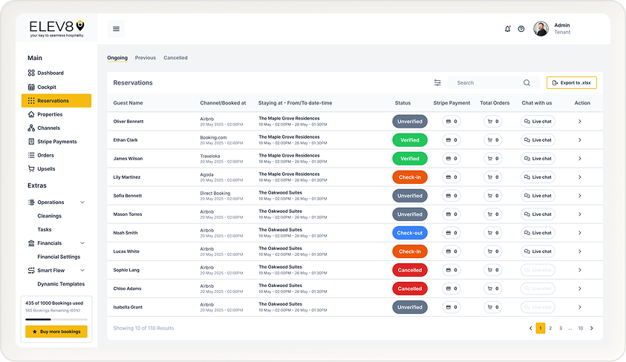Click Export to .xlsx button

coord(571,83)
